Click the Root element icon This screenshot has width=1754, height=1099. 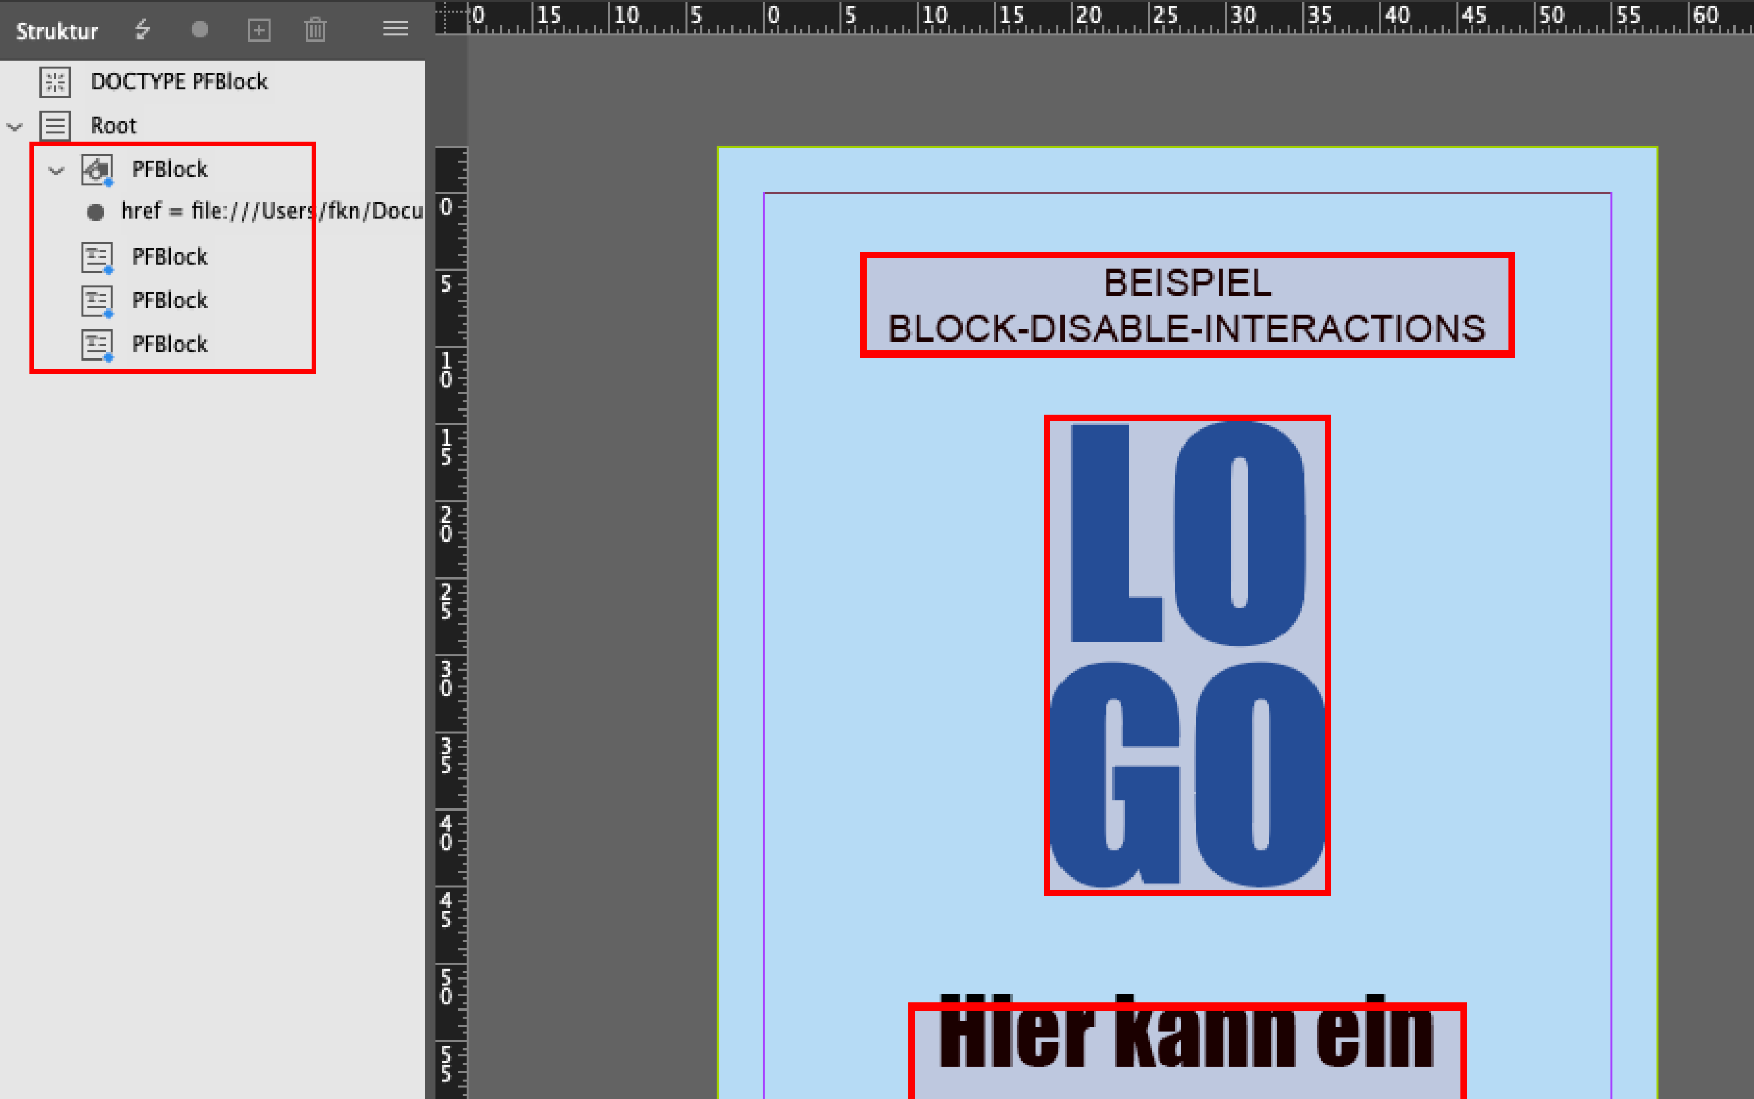pyautogui.click(x=55, y=126)
